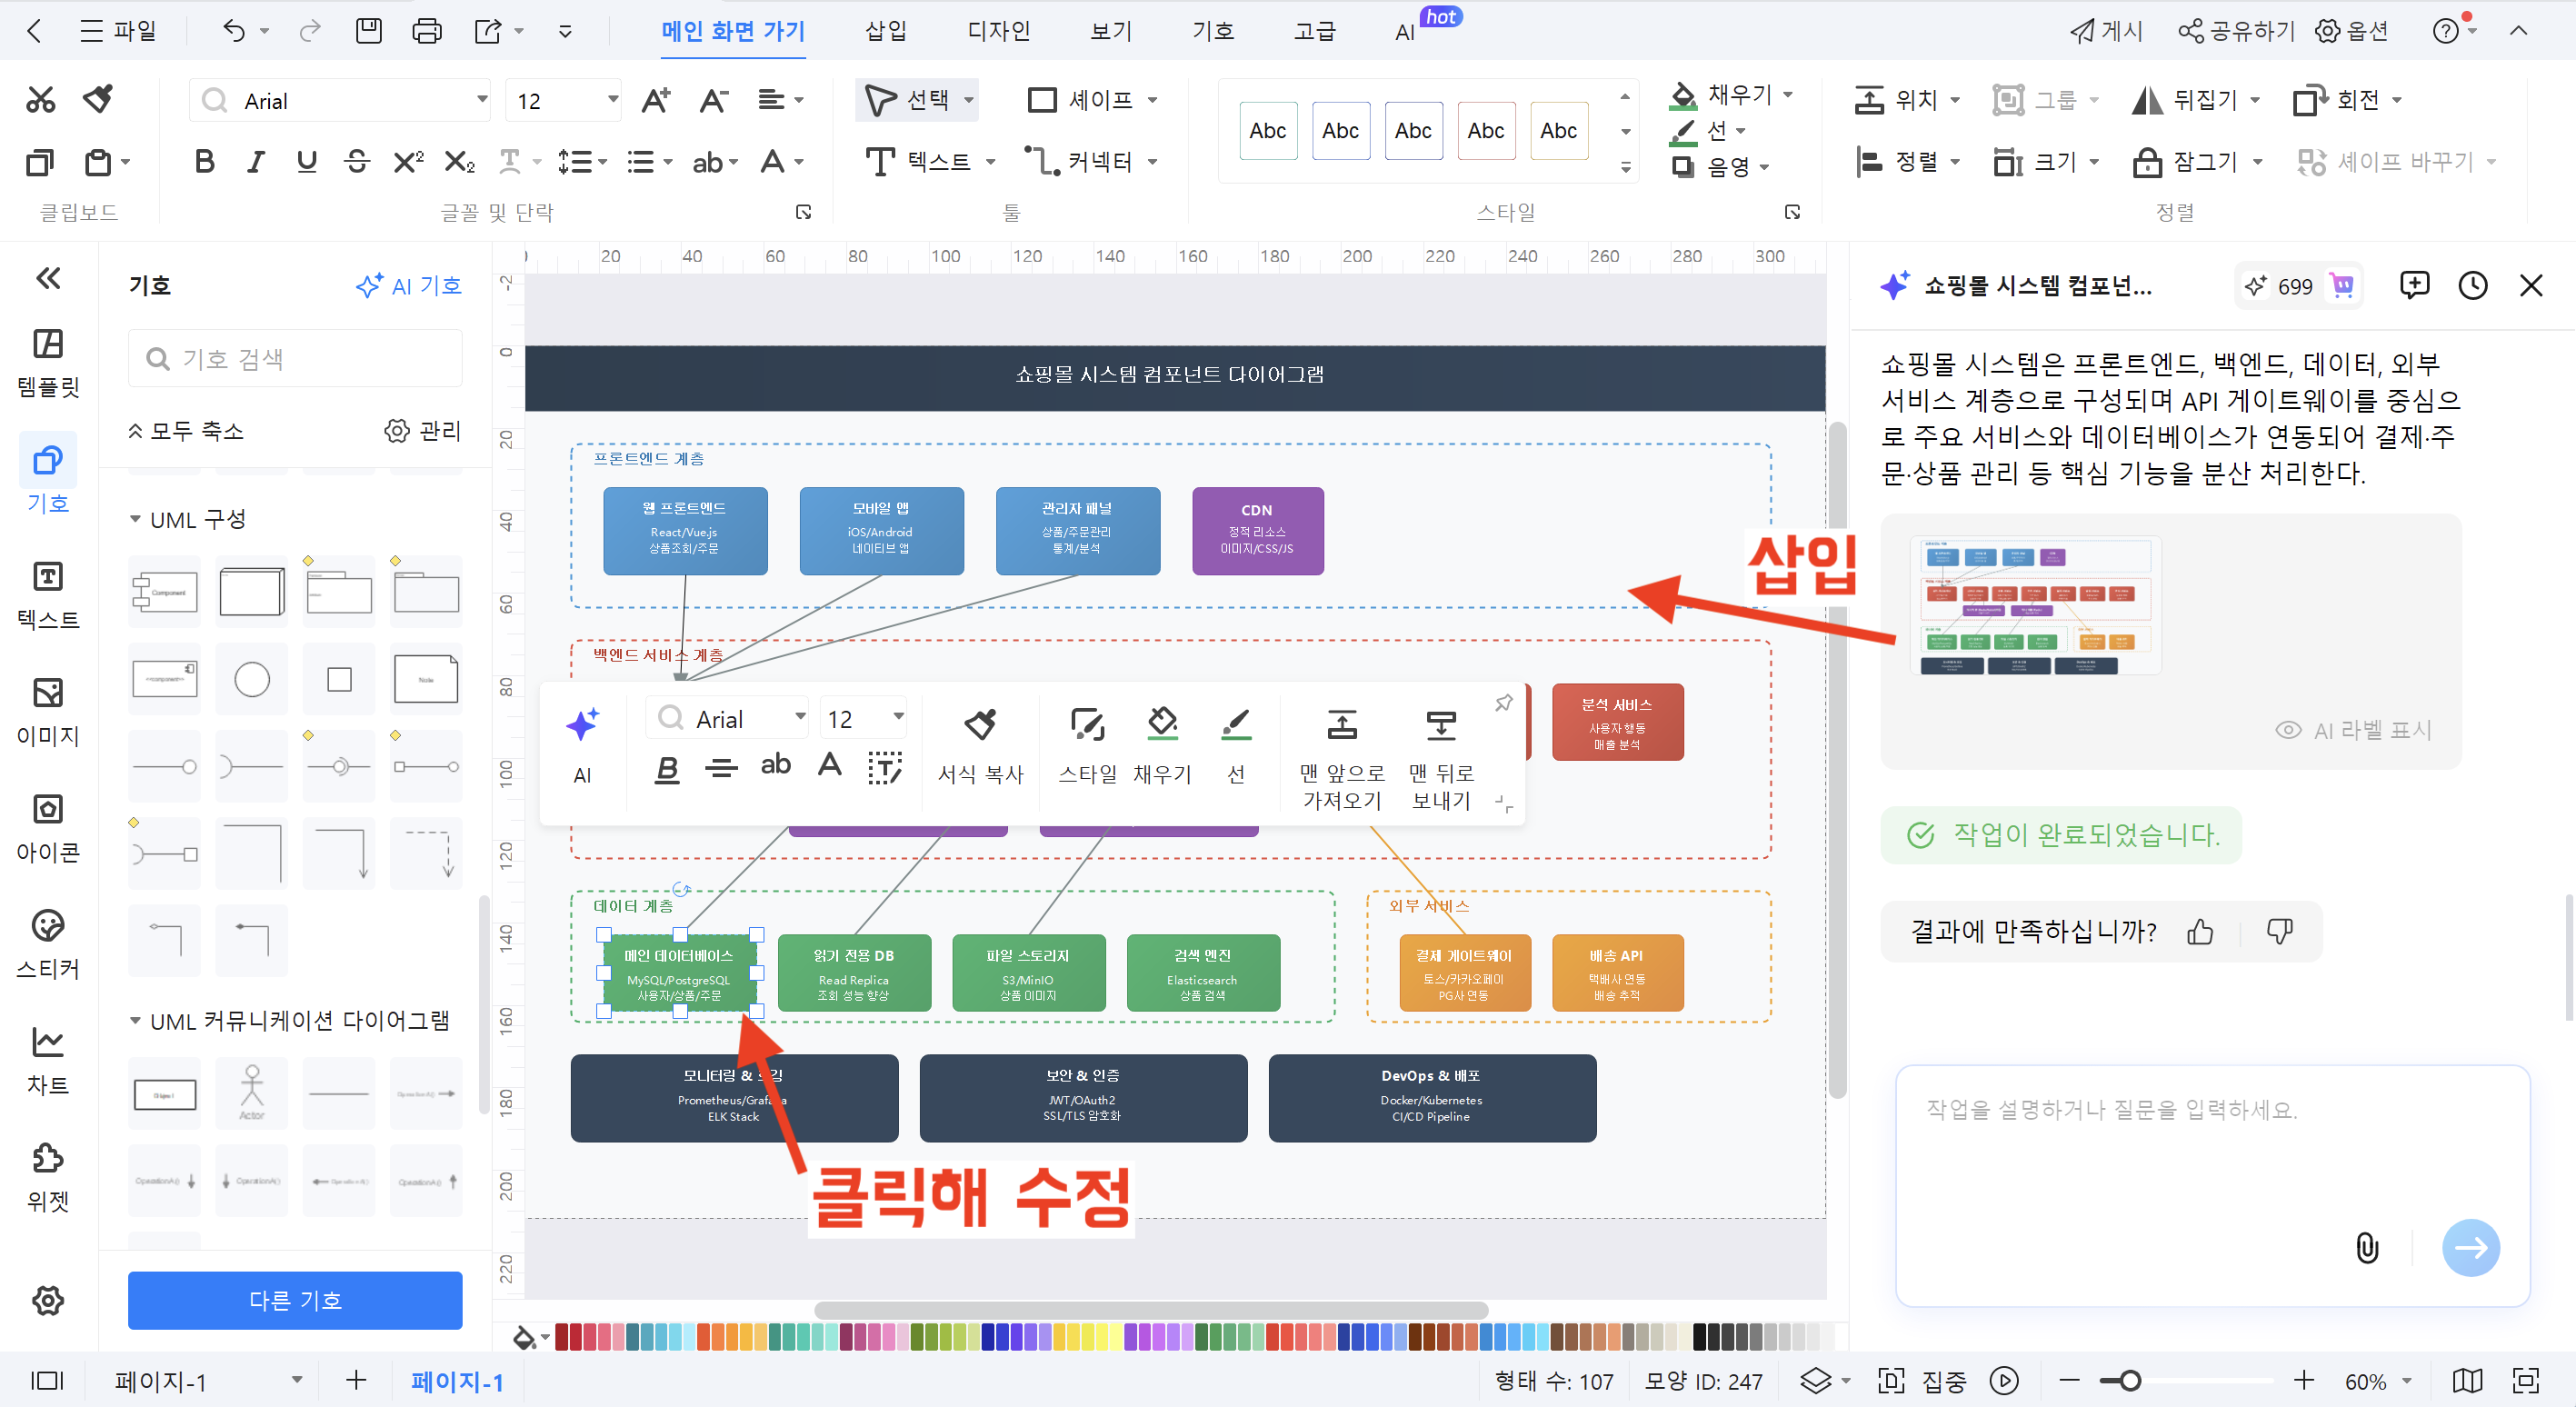Open the AI history icon in right panel
Viewport: 2576px width, 1407px height.
pos(2473,285)
